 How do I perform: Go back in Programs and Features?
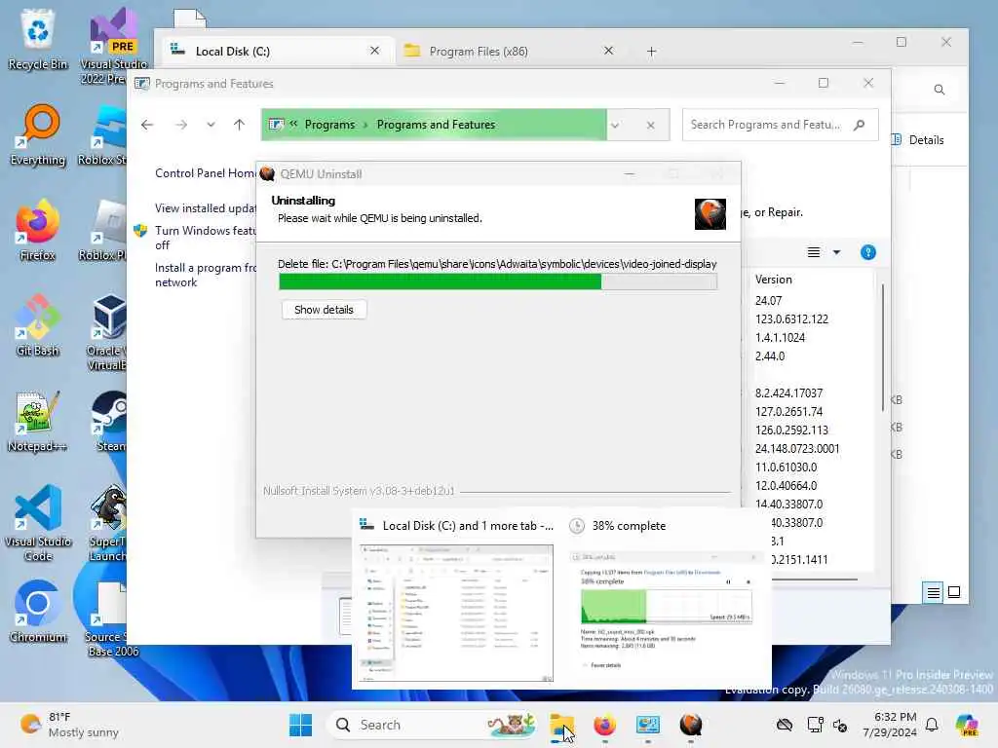pos(147,125)
